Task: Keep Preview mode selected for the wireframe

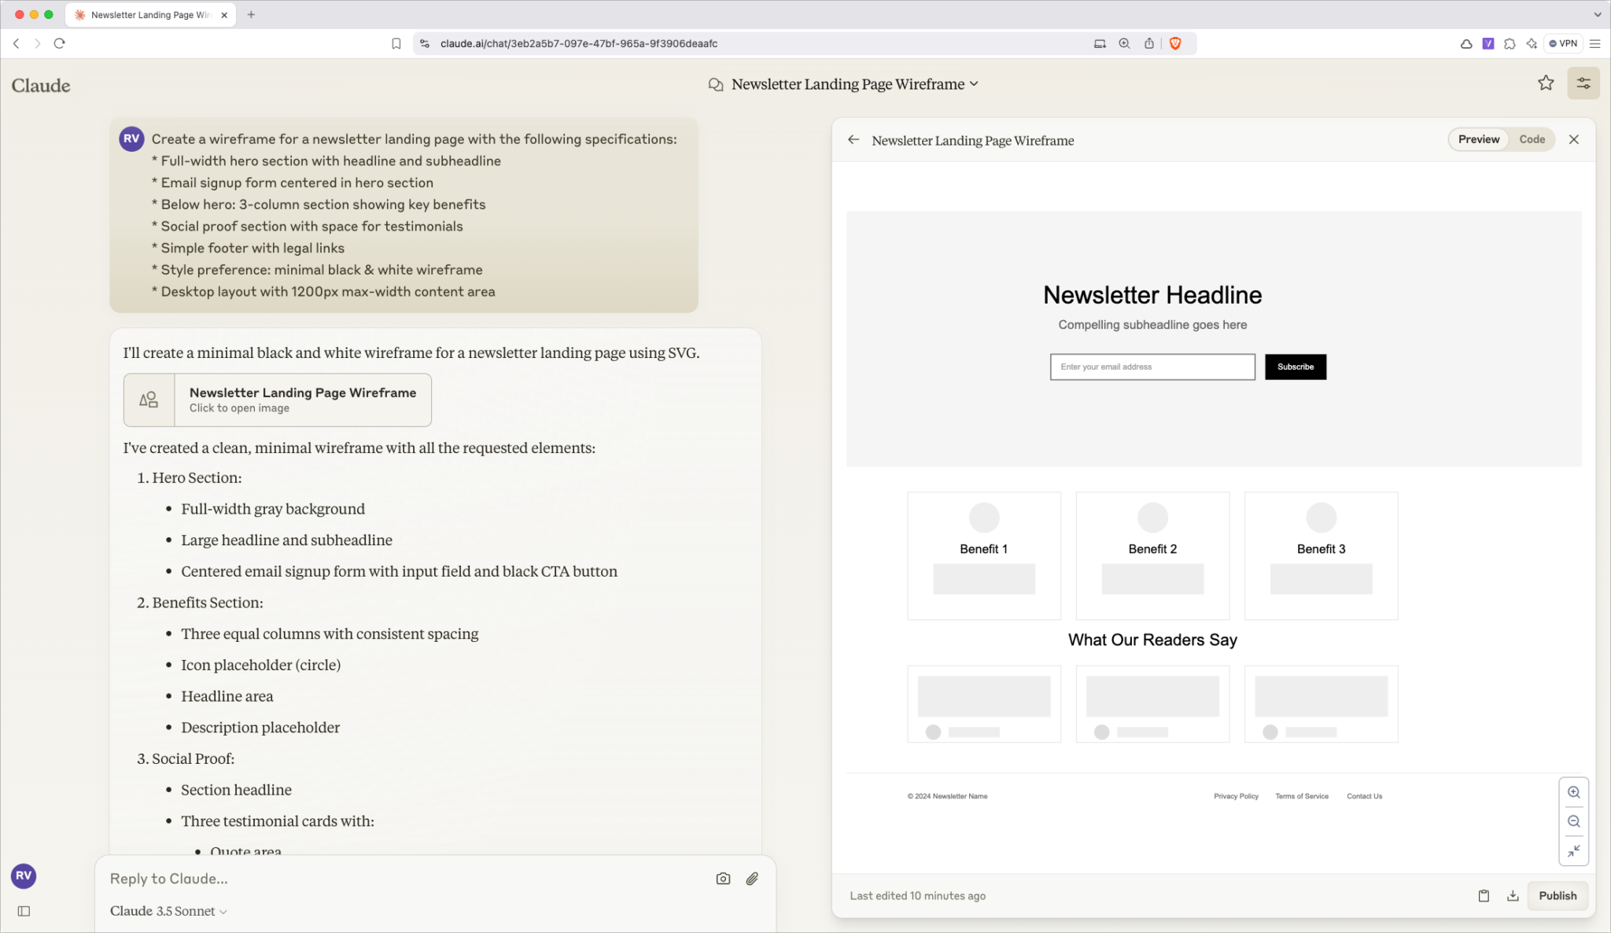Action: pos(1477,139)
